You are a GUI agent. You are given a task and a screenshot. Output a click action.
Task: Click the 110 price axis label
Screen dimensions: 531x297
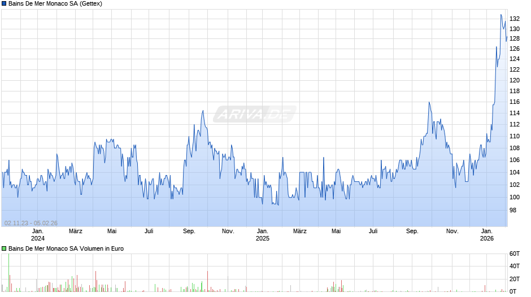pyautogui.click(x=515, y=136)
